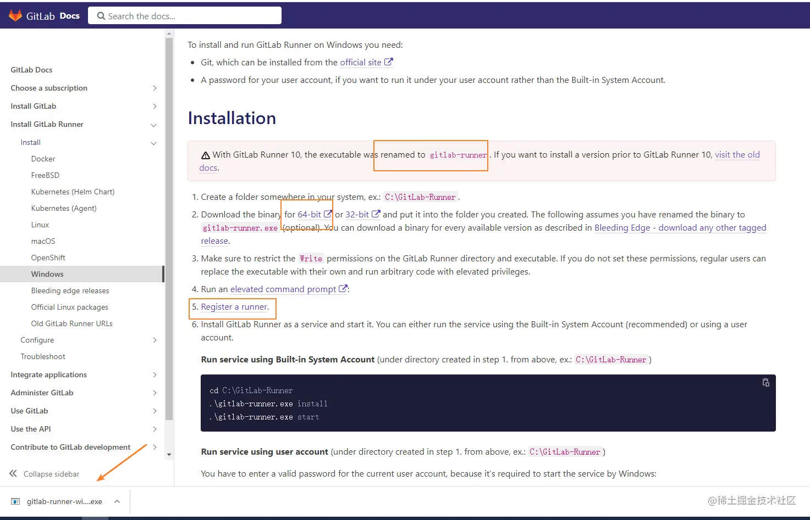
Task: Open Bleeding edge releases page
Action: coord(70,290)
